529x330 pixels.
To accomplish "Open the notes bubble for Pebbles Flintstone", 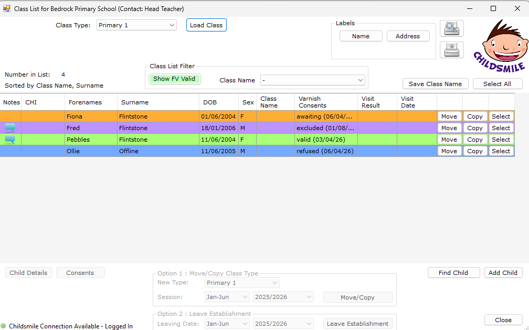I will click(10, 140).
